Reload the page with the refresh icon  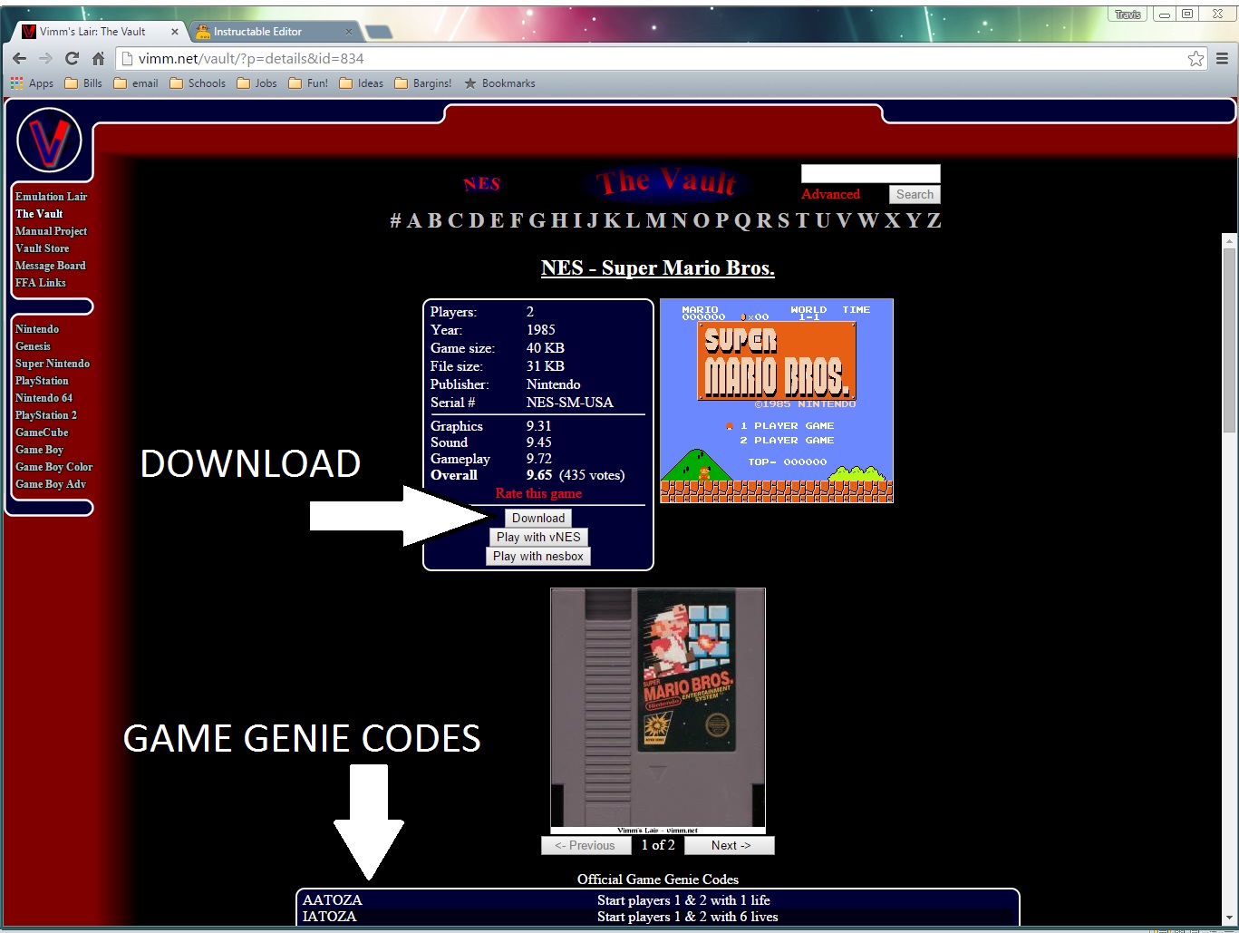pyautogui.click(x=72, y=58)
